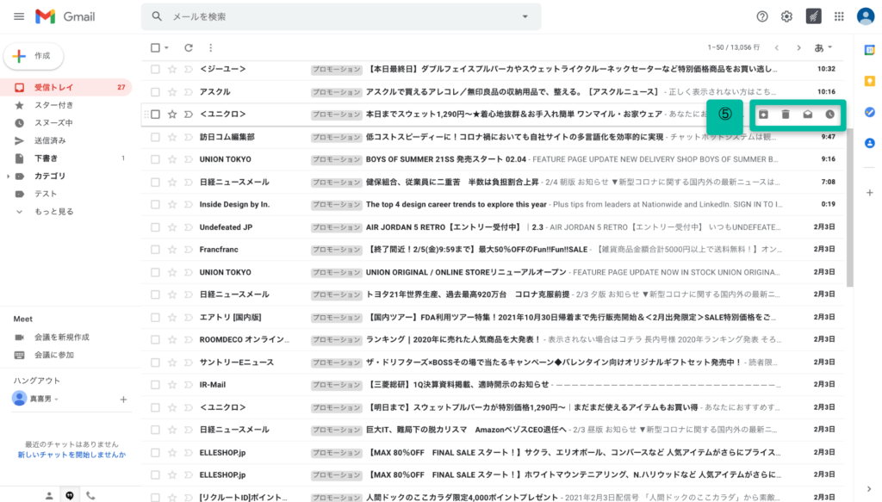
Task: Click the refresh inbox icon
Action: coord(189,47)
